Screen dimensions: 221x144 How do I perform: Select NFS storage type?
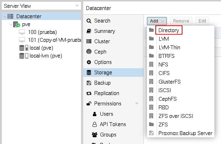(181, 65)
